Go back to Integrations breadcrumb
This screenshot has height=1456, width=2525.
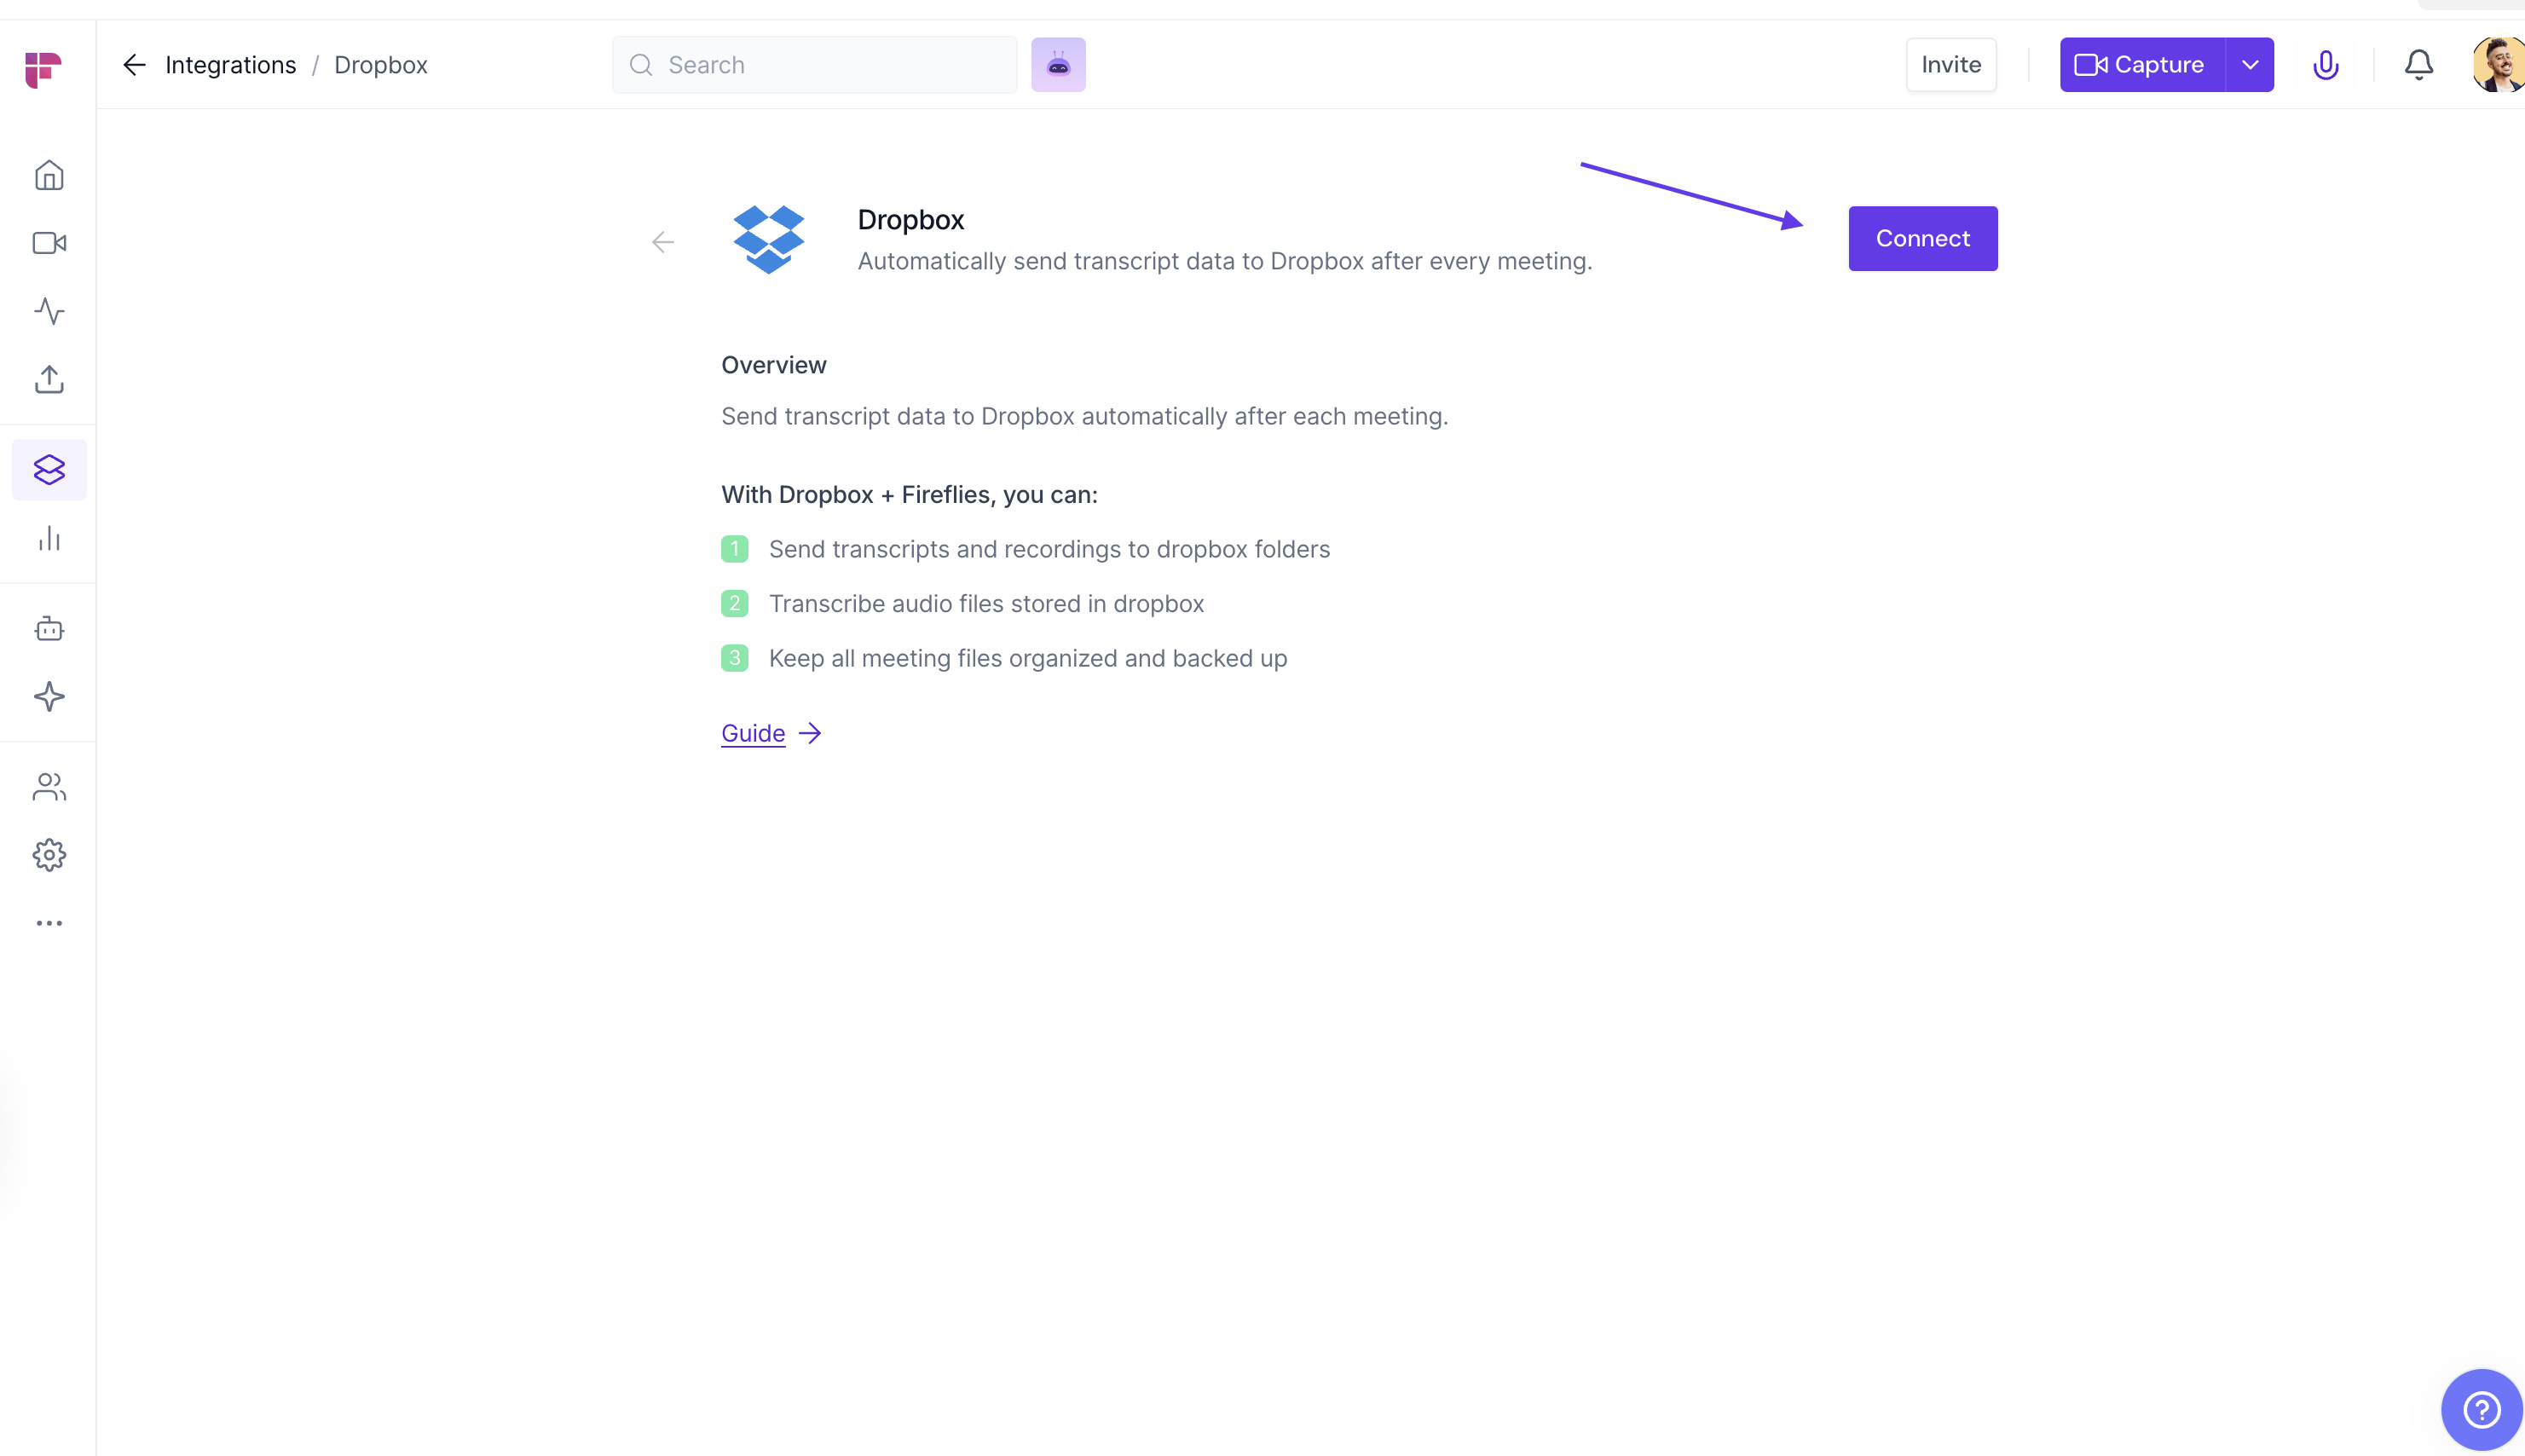pos(230,65)
